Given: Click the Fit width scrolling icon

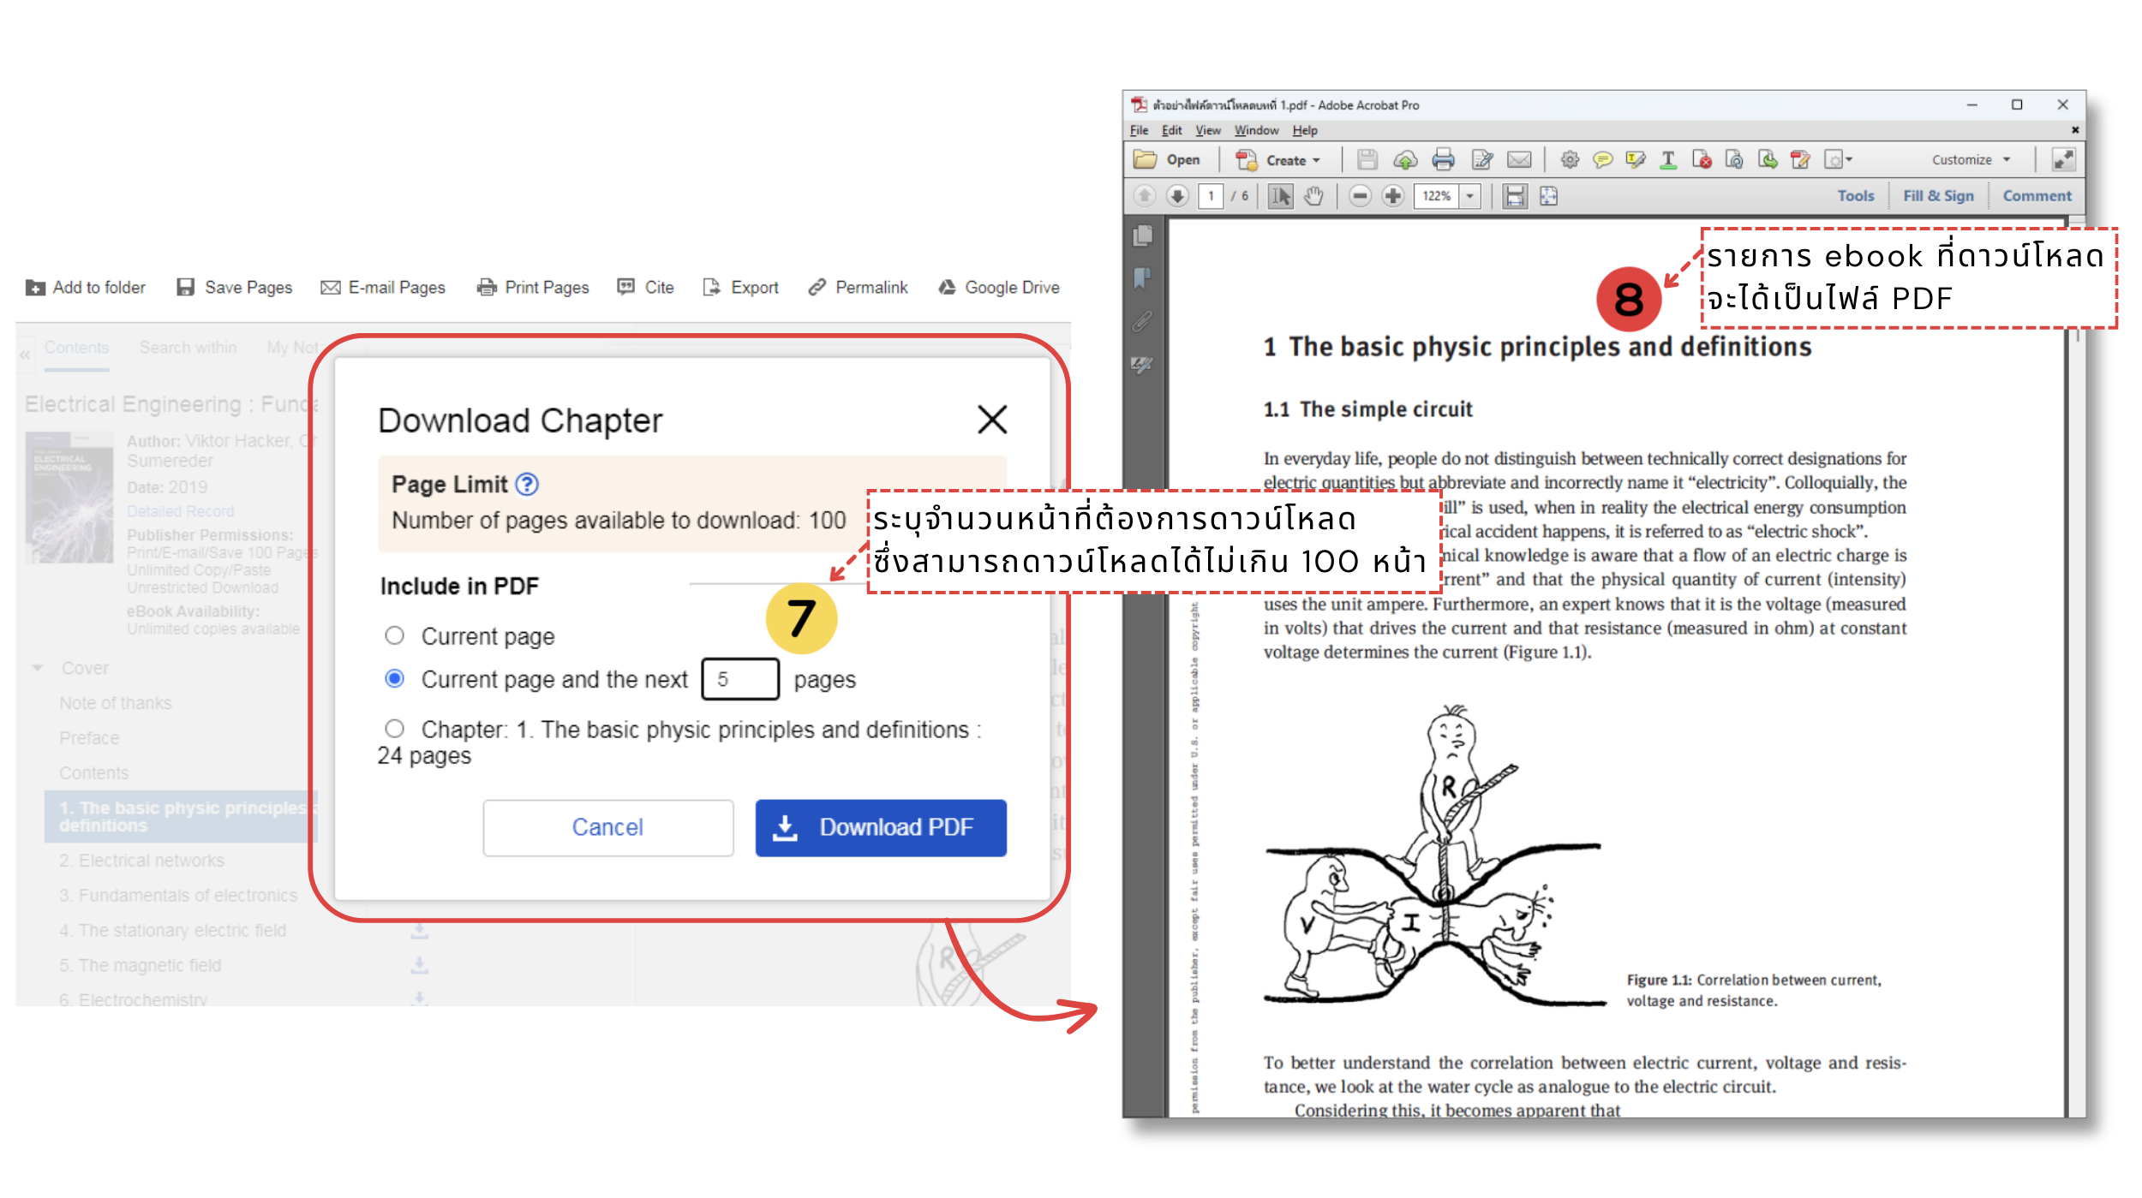Looking at the screenshot, I should pyautogui.click(x=1515, y=196).
